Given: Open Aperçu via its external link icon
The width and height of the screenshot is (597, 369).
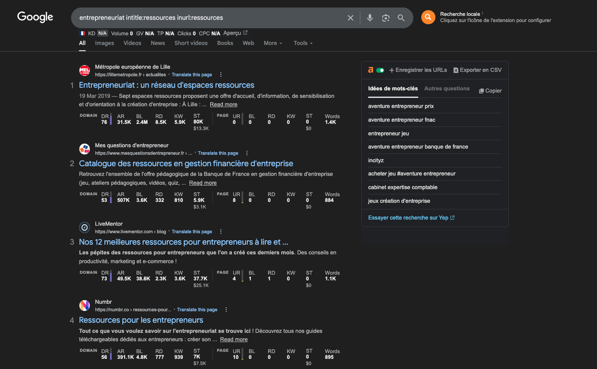Looking at the screenshot, I should (244, 33).
